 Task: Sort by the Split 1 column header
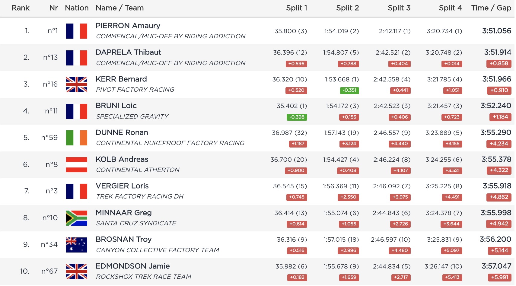tap(296, 8)
